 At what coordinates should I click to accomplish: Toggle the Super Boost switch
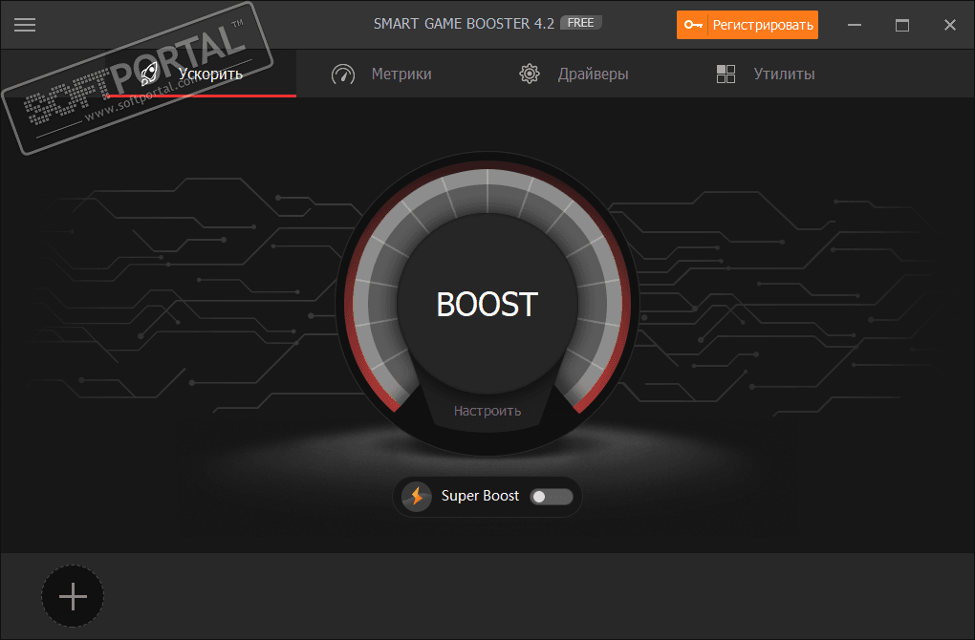pos(551,497)
